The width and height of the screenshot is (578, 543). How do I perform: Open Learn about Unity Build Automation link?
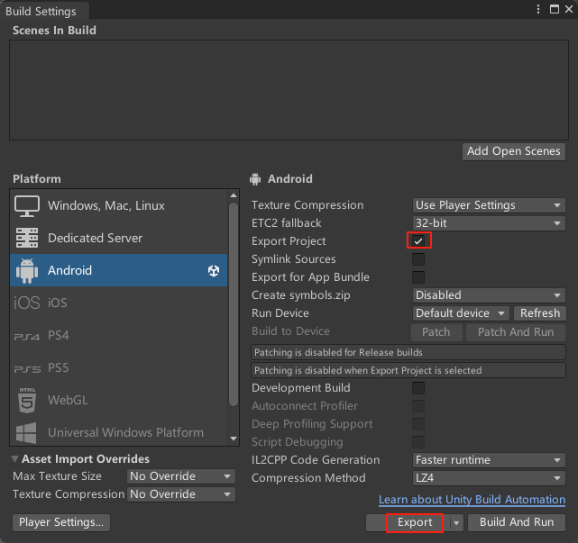click(x=472, y=500)
